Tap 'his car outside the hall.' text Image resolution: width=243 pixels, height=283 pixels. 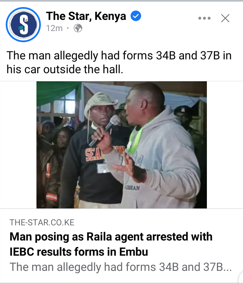65,69
